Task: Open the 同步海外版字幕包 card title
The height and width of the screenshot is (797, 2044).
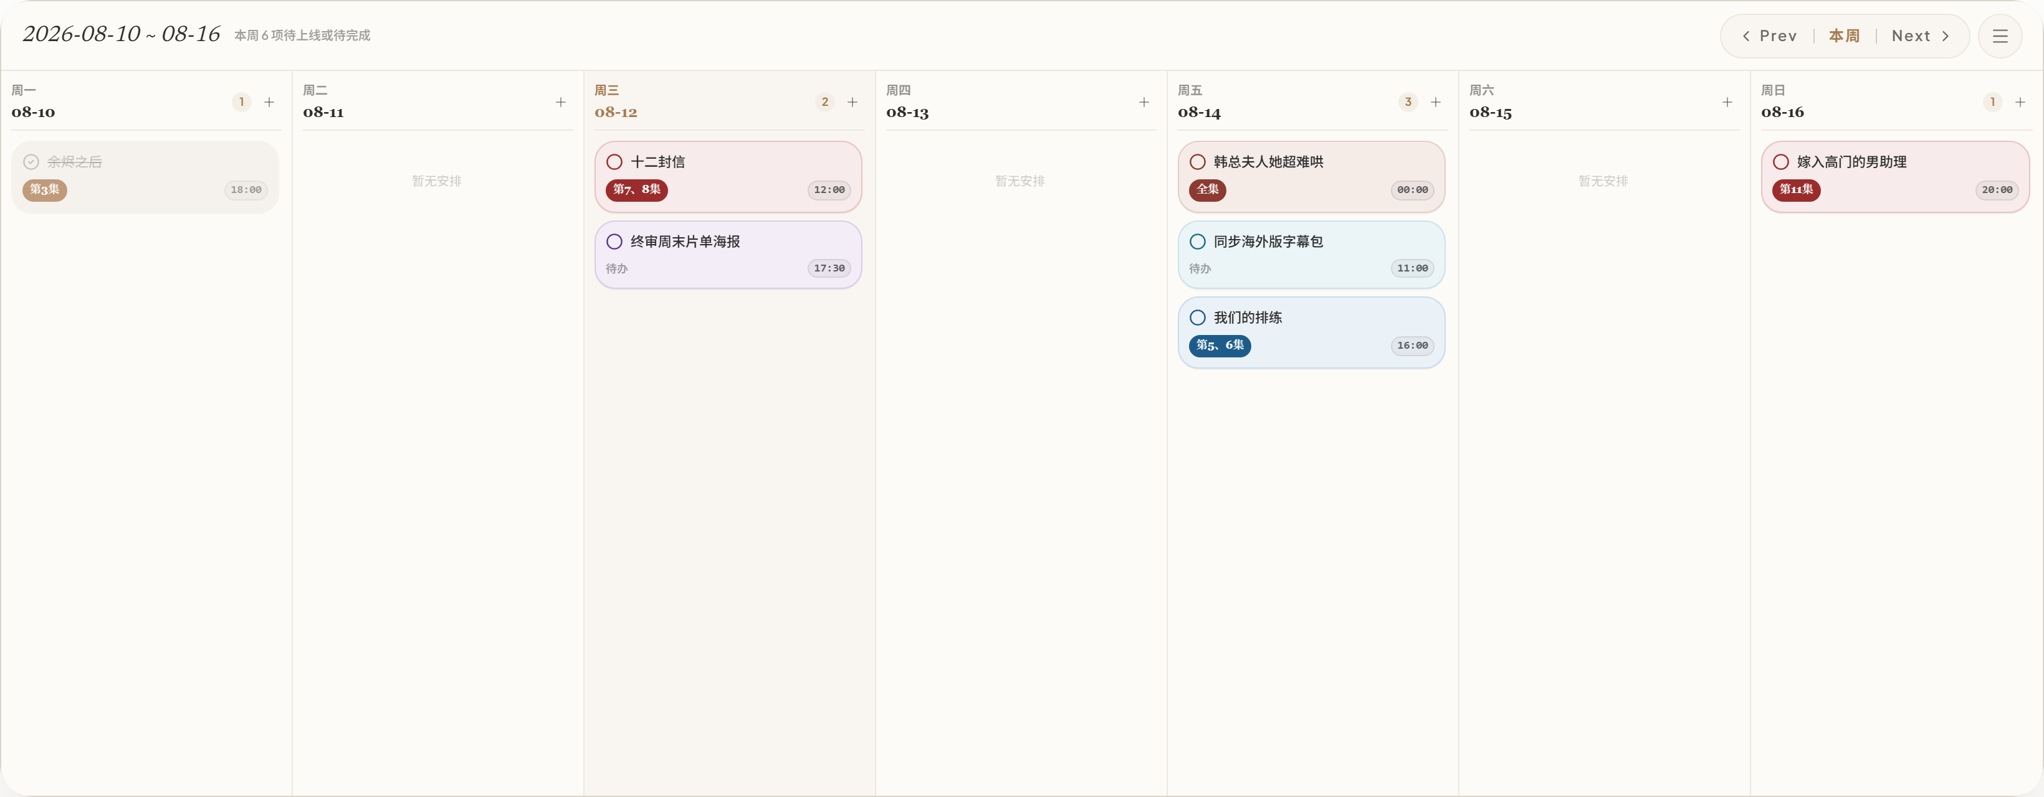Action: (x=1268, y=242)
